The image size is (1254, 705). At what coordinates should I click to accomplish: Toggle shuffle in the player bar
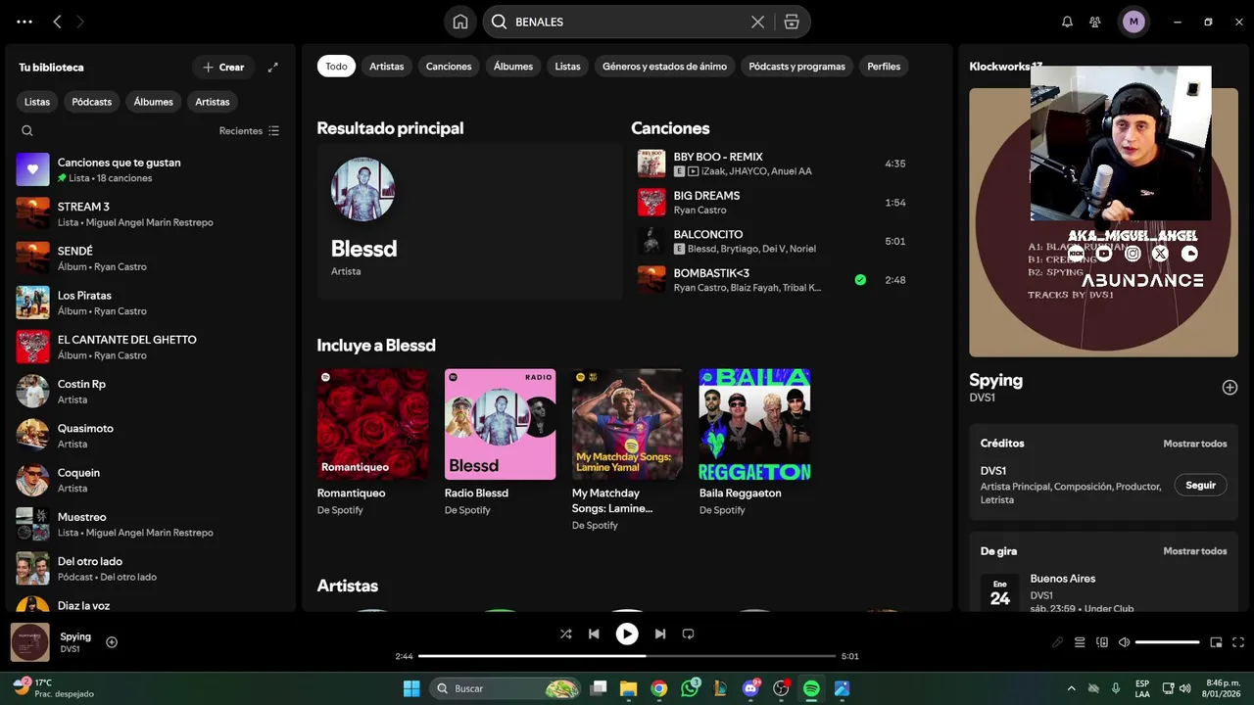tap(565, 634)
